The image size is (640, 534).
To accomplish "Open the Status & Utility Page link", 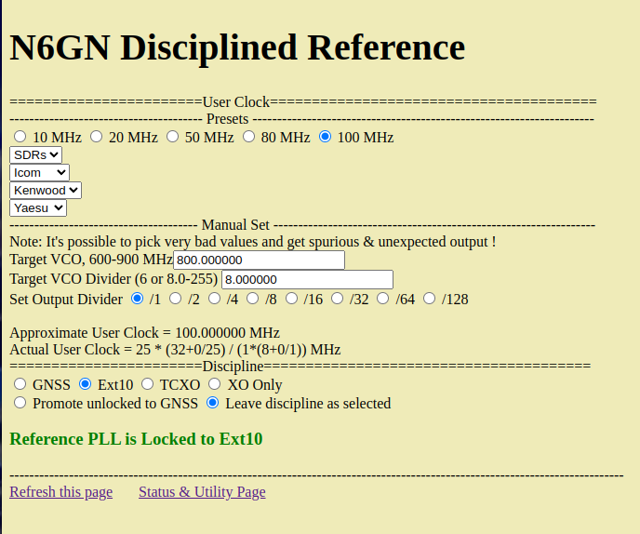I will [x=202, y=492].
